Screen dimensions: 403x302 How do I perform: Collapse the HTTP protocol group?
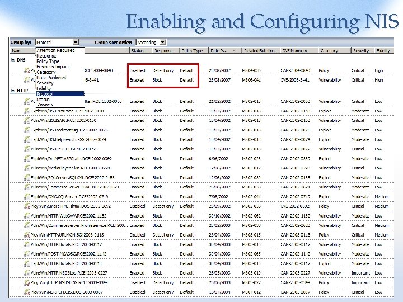pos(12,91)
